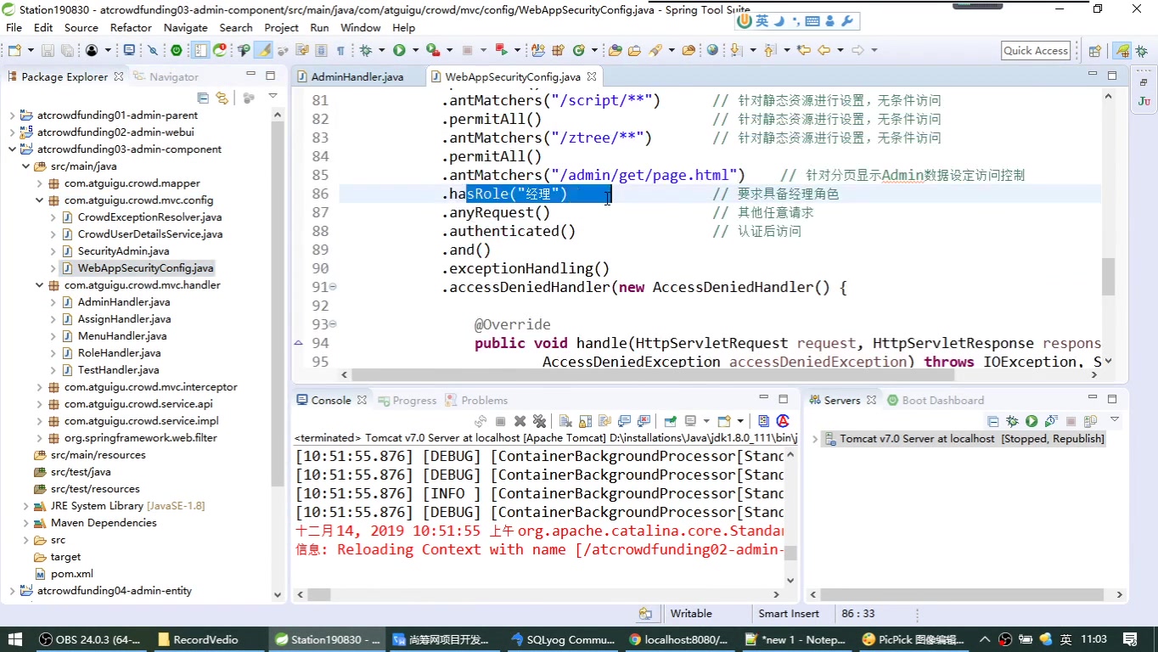Click the green Run button in toolbar
The image size is (1158, 652).
point(399,51)
